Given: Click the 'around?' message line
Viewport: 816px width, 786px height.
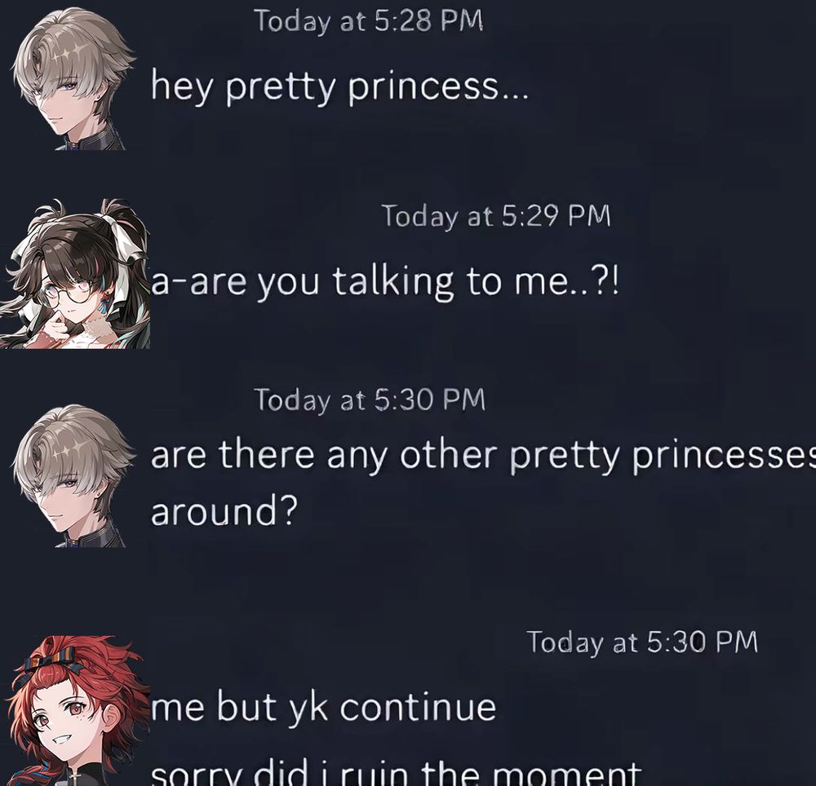Looking at the screenshot, I should 224,511.
